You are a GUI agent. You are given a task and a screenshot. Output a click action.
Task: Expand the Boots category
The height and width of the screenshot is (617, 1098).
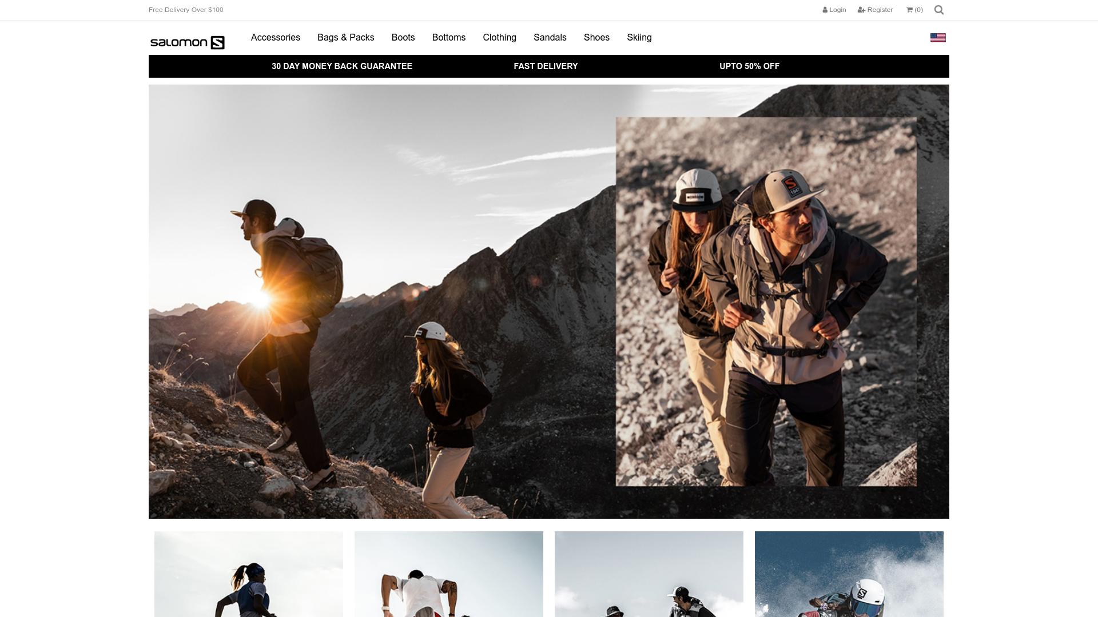403,38
